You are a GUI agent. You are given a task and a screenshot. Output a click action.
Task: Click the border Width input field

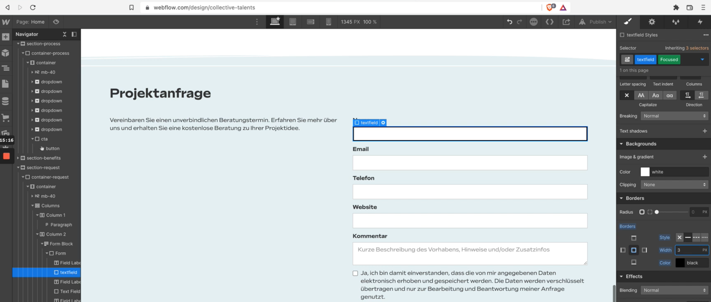[x=692, y=250]
